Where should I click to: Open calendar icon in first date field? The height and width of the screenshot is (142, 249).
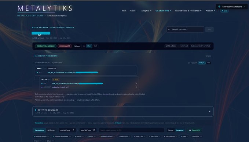[73, 130]
